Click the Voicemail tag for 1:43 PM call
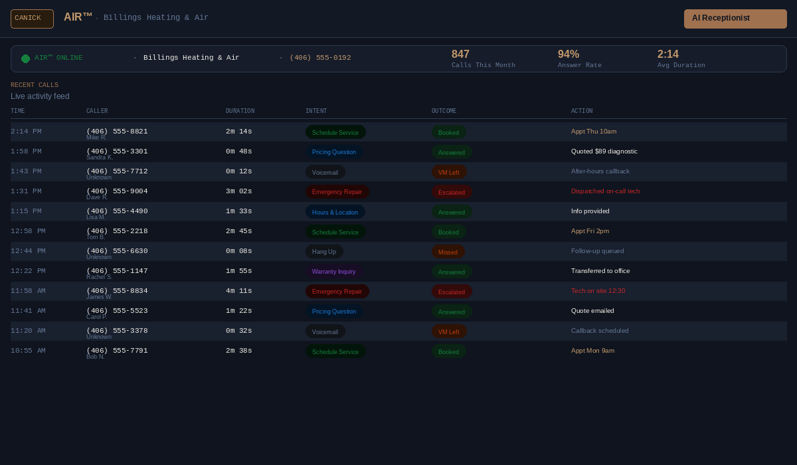This screenshot has height=465, width=797. 325,172
